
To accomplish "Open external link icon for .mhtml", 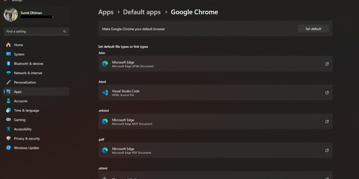I will point(327,121).
